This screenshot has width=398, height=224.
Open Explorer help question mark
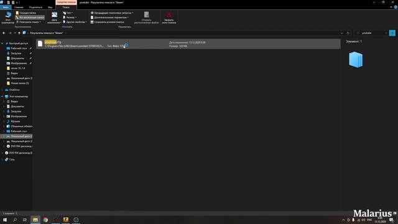(x=396, y=7)
